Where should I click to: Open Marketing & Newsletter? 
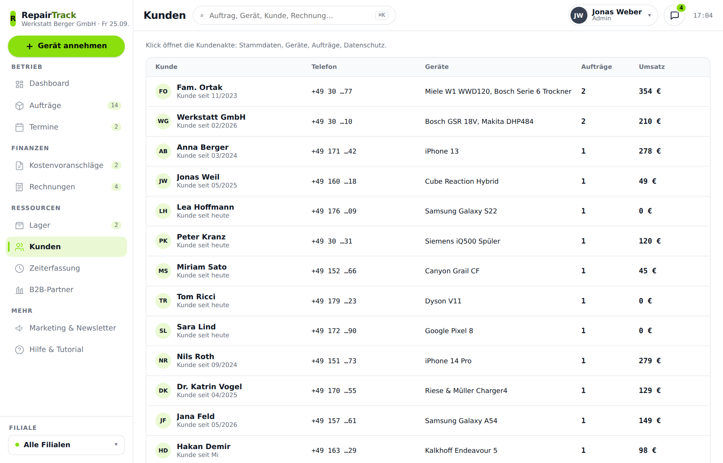point(66,328)
